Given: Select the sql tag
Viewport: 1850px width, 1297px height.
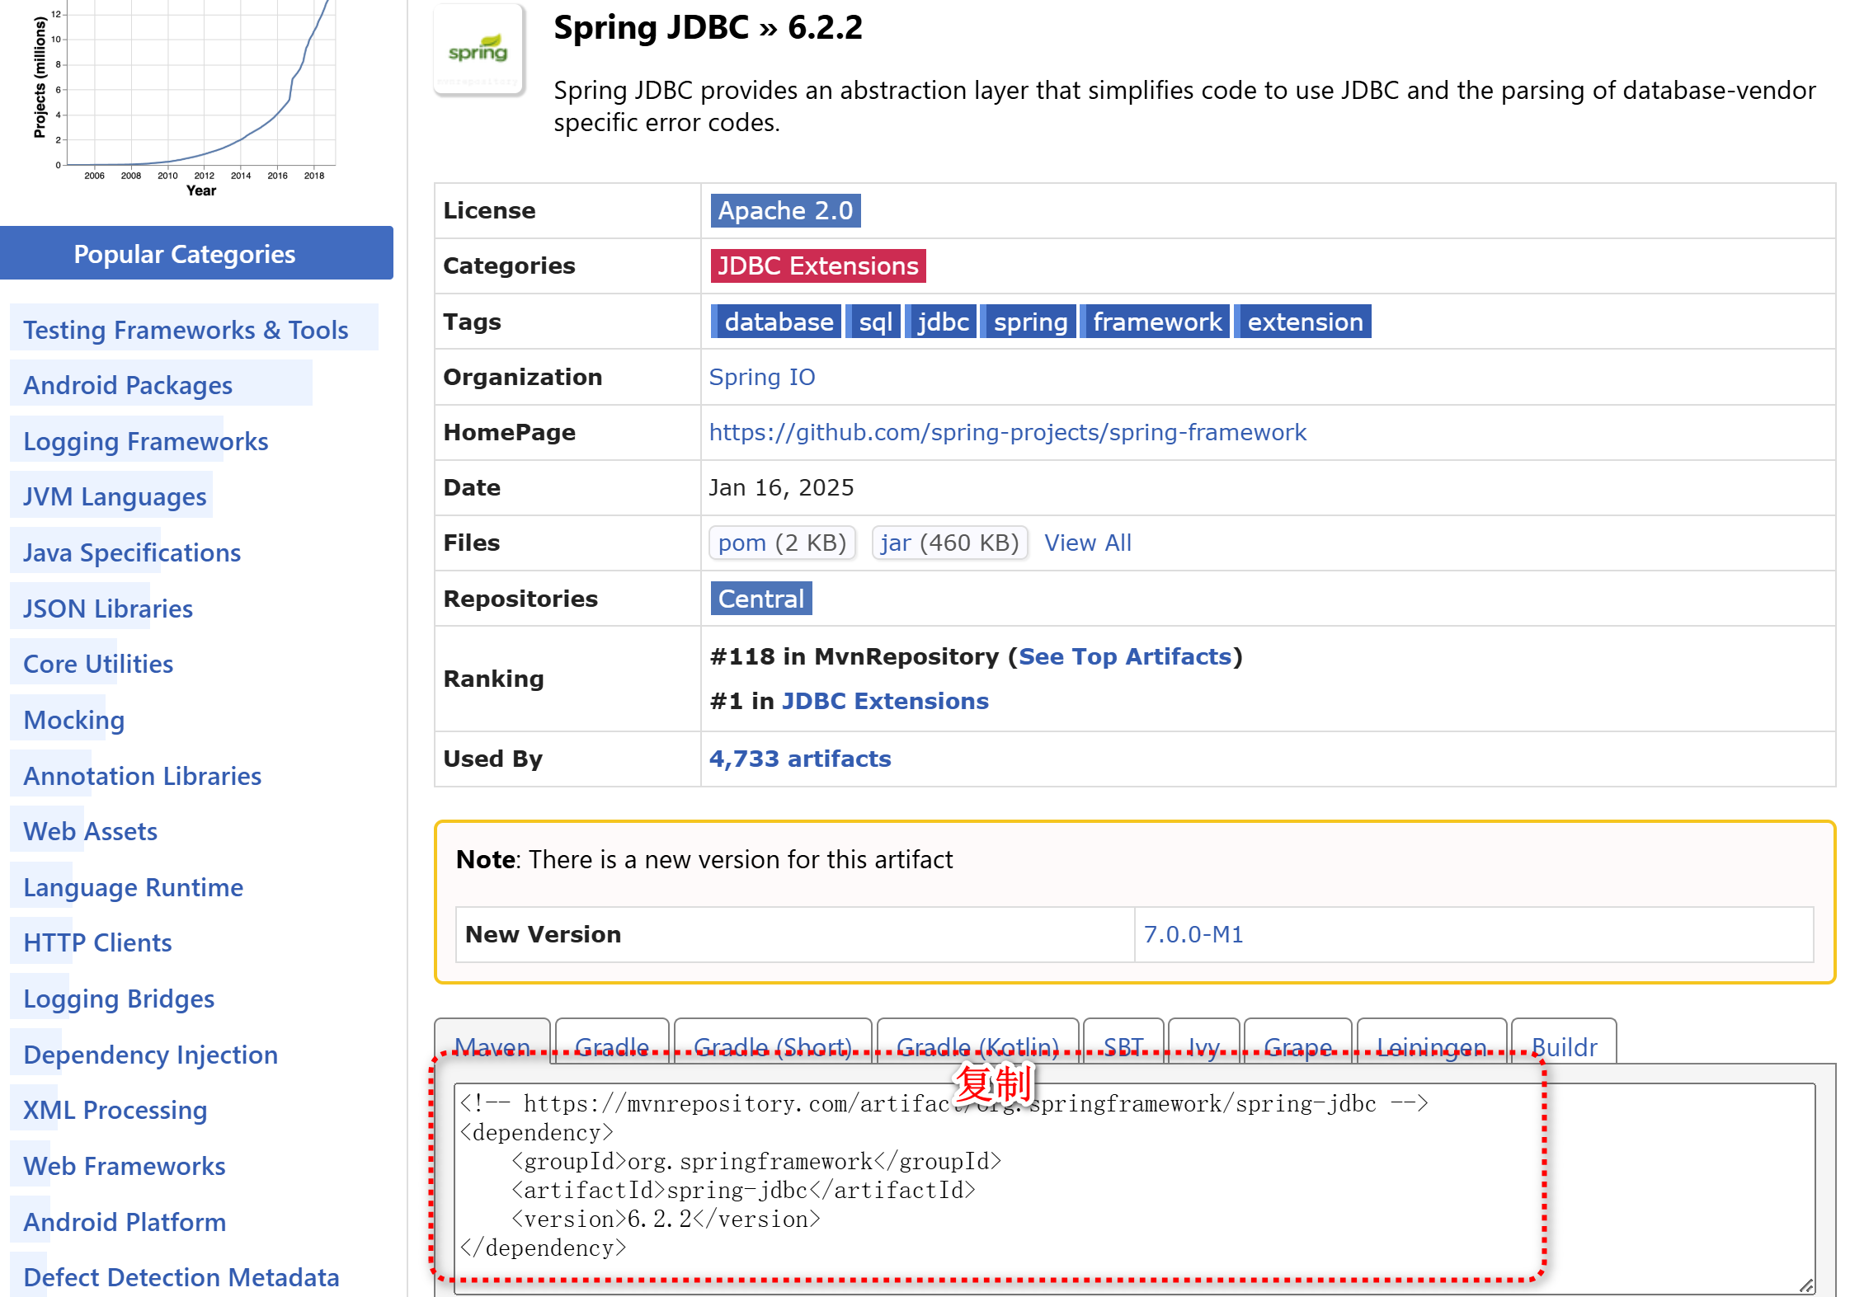Looking at the screenshot, I should [x=873, y=322].
